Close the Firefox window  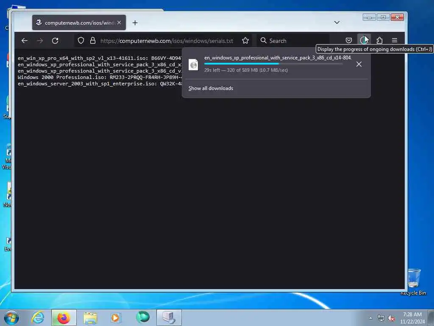coord(398,17)
